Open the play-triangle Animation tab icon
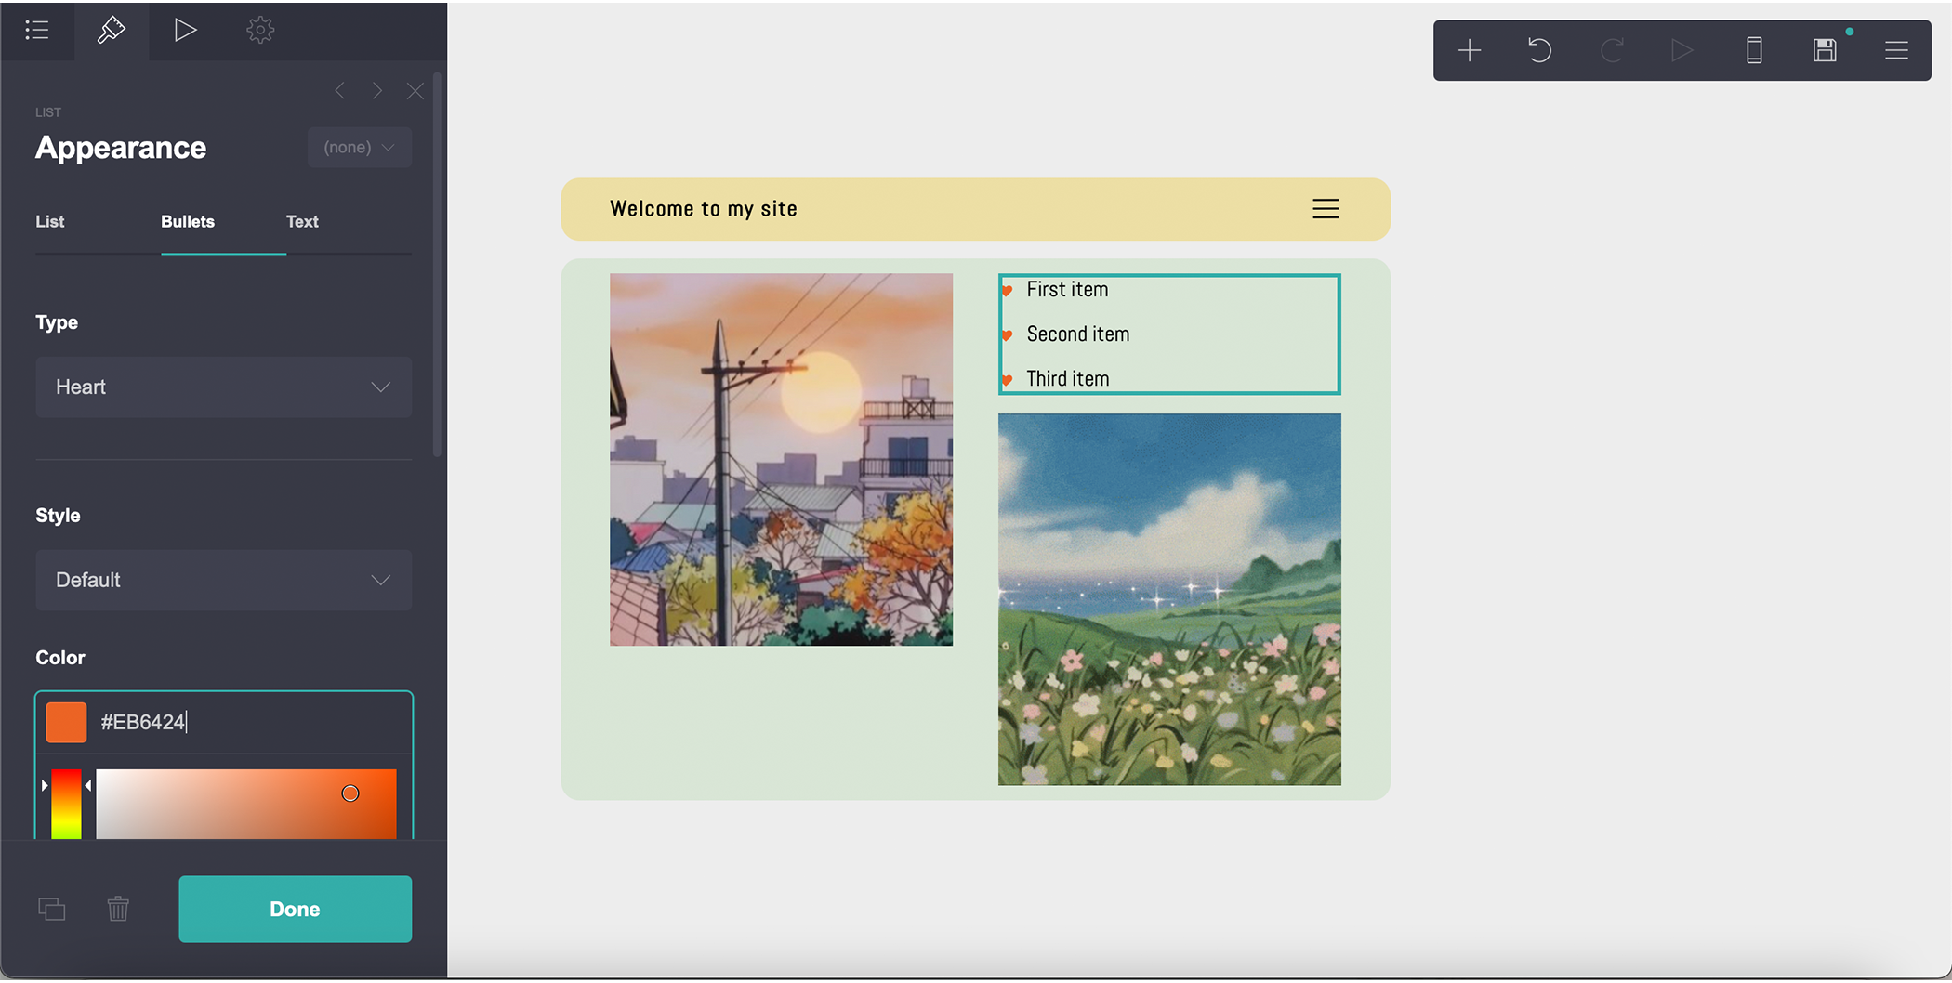This screenshot has width=1952, height=983. (x=186, y=30)
